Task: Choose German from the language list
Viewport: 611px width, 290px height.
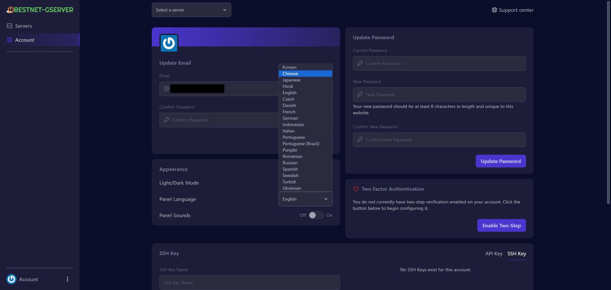Action: pyautogui.click(x=305, y=118)
